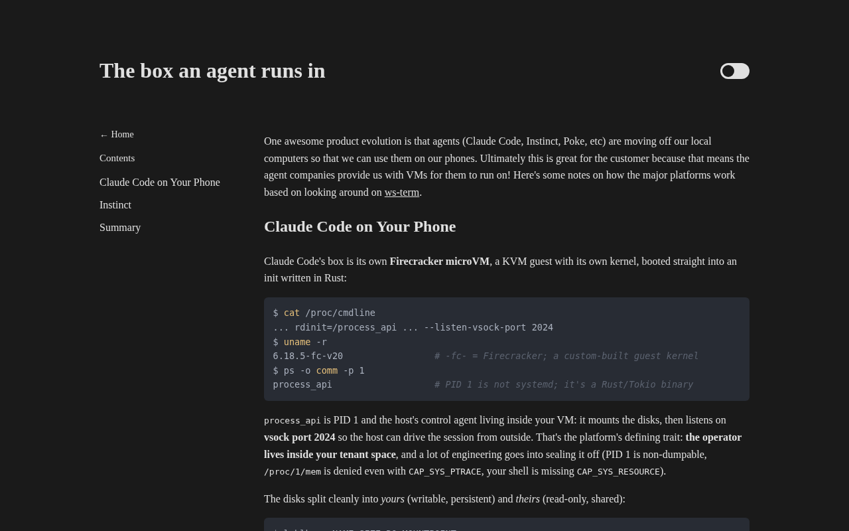849x531 pixels.
Task: Click the inline code "CAP_SYS_PTRACE"
Action: [445, 471]
